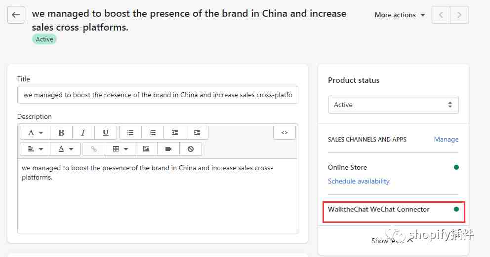Open the insert table dropdown
Viewport: 490px width, 257px height.
(x=120, y=149)
